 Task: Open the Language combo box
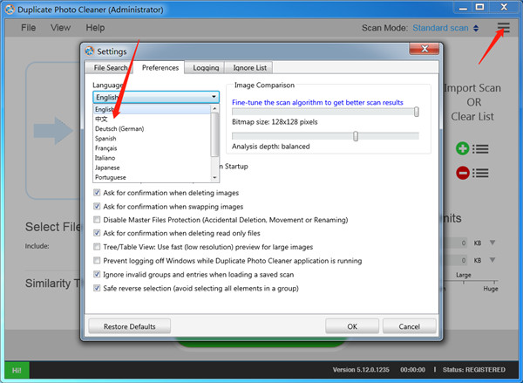[x=156, y=97]
